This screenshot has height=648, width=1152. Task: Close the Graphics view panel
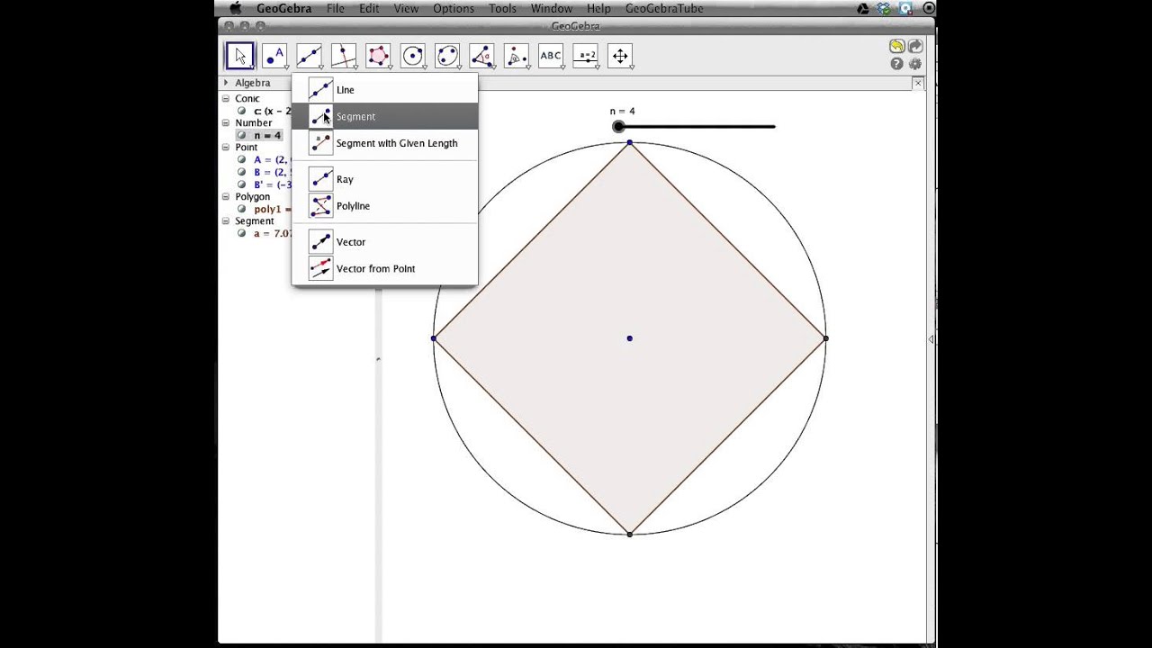tap(917, 83)
